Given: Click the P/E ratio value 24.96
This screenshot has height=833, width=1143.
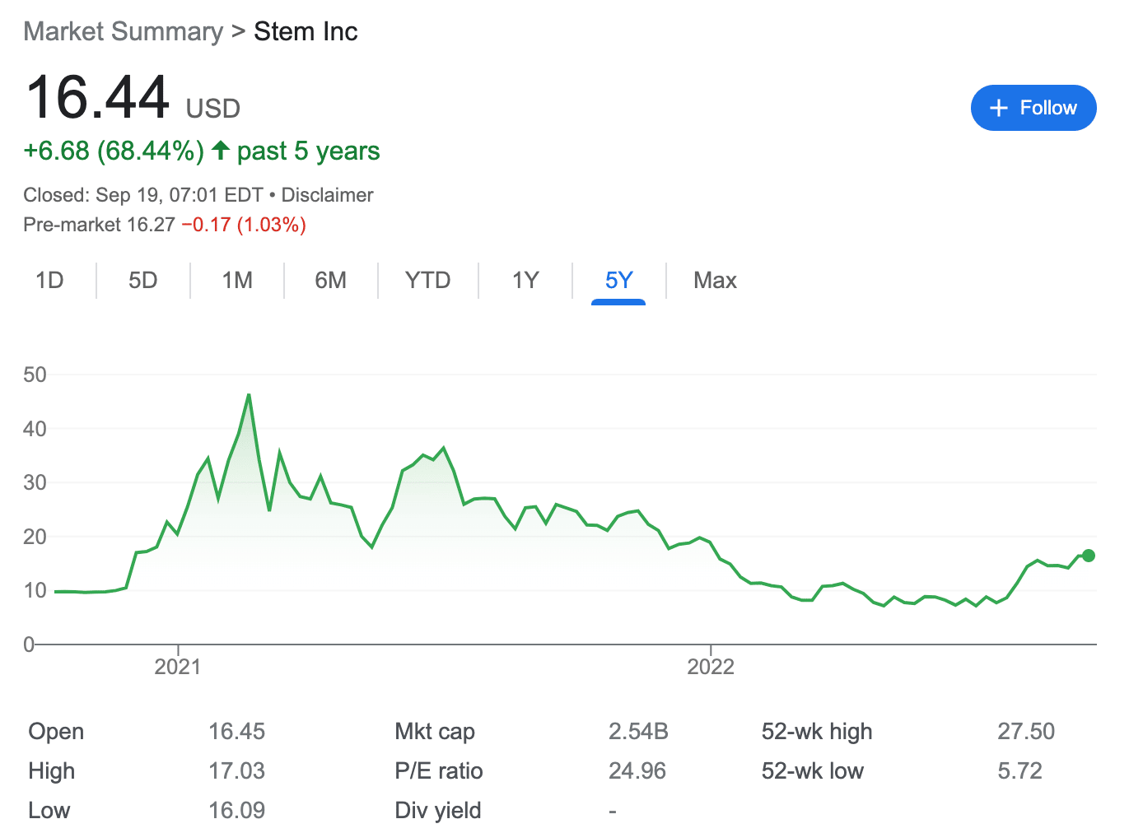Looking at the screenshot, I should pyautogui.click(x=637, y=770).
